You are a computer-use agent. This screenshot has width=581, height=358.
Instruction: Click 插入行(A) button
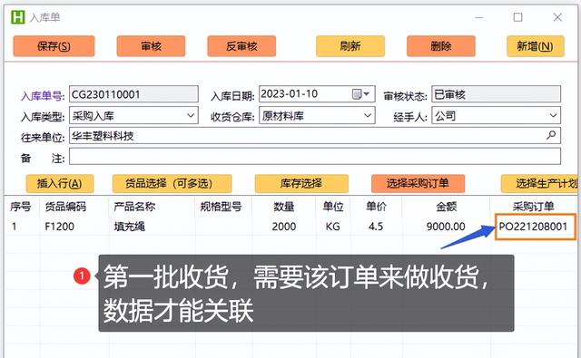60,183
